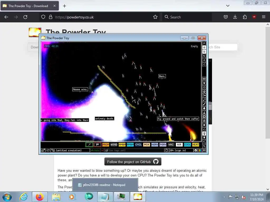This screenshot has height=202, width=270.
Task: Open the Special elements section (star icon)
Action: click(x=204, y=125)
